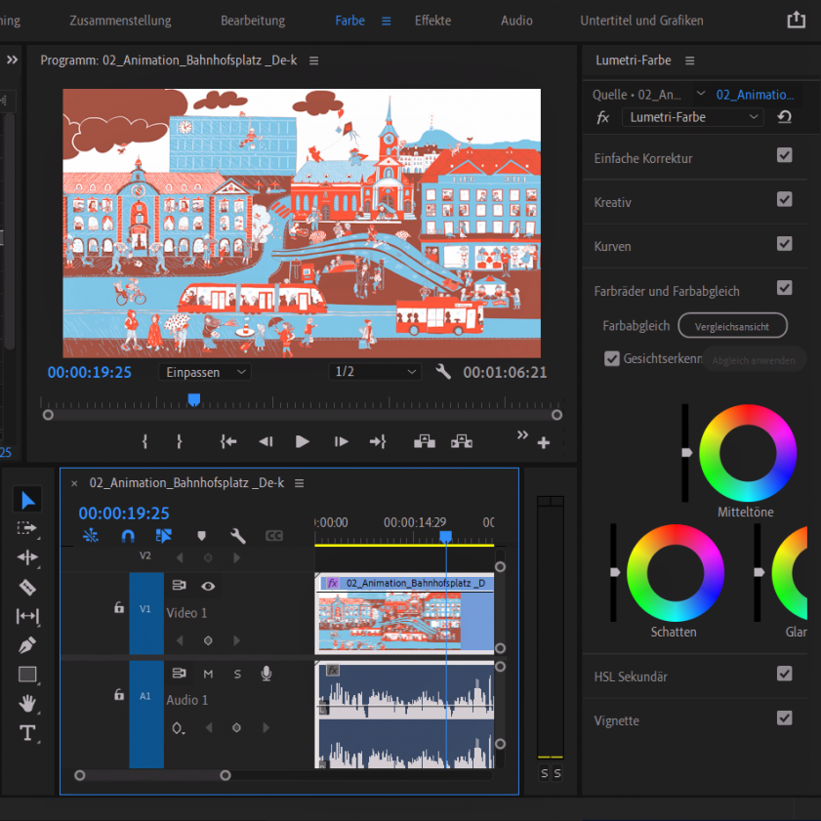Open the 1/2 playback resolution dropdown
Screen dimensions: 821x821
pyautogui.click(x=375, y=372)
